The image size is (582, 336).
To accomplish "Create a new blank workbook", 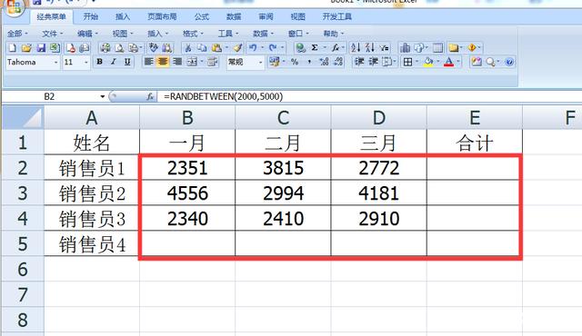I will (12, 48).
